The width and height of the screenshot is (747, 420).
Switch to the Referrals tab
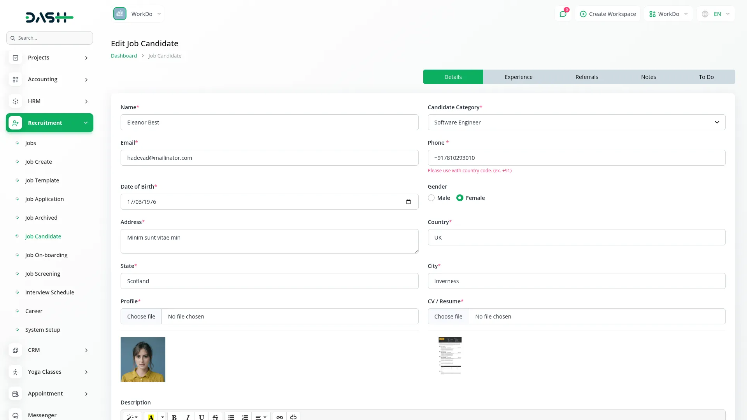[x=586, y=77]
